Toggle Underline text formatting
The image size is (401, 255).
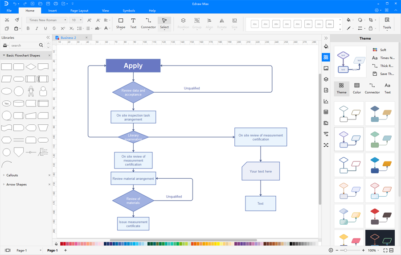[45, 29]
